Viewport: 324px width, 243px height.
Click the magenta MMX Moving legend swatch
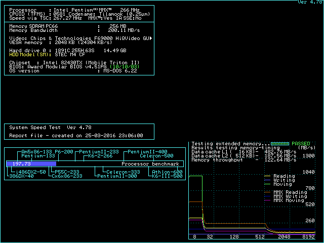(x=267, y=200)
